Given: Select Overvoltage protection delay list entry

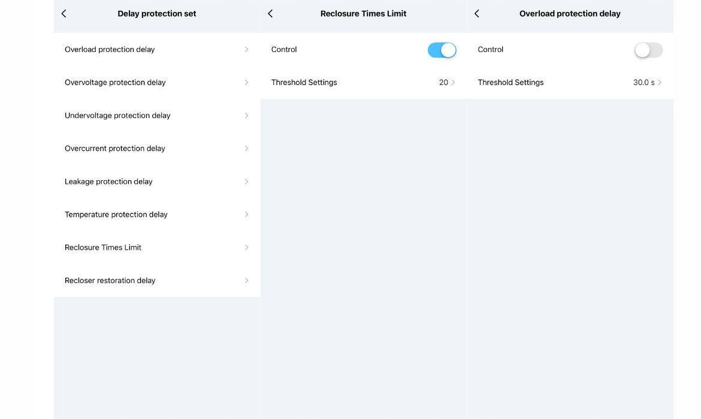Looking at the screenshot, I should 157,82.
